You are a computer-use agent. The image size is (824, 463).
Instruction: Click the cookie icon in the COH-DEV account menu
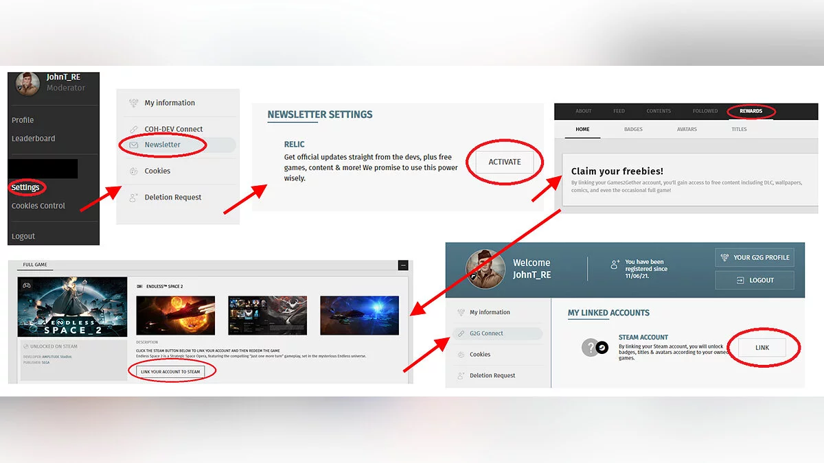(x=134, y=171)
